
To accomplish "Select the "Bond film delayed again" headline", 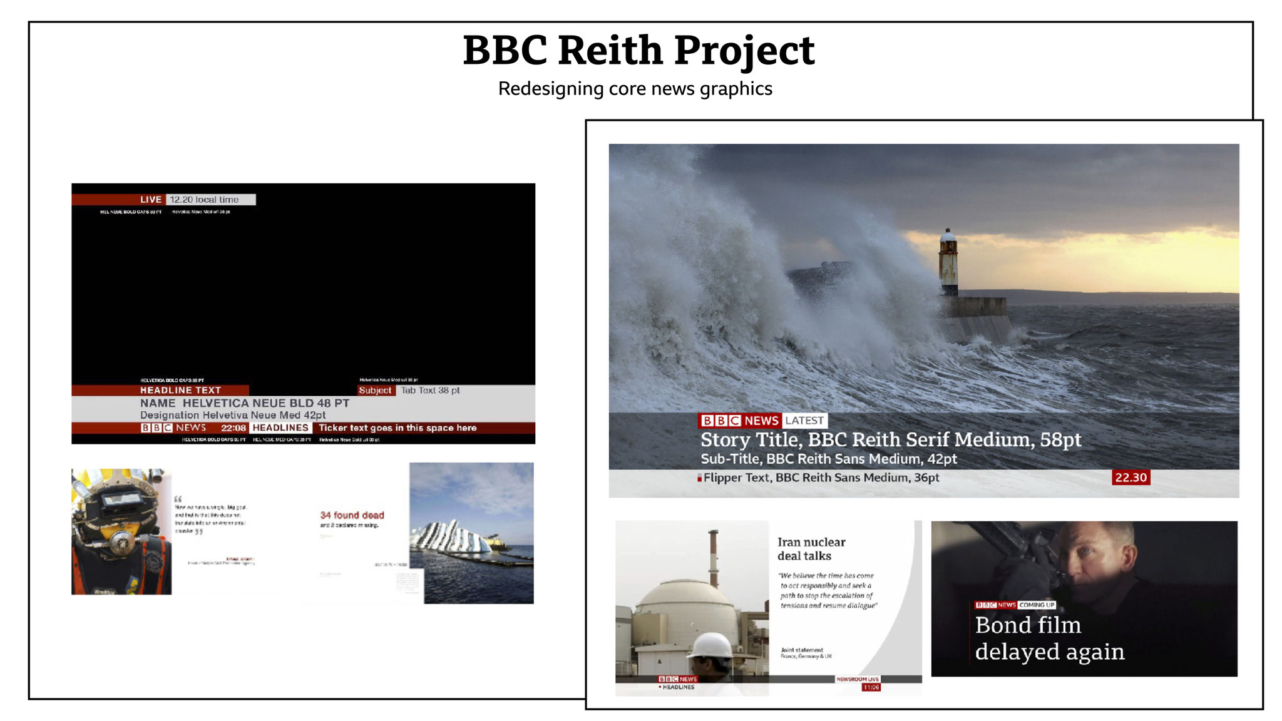I will pos(1050,638).
